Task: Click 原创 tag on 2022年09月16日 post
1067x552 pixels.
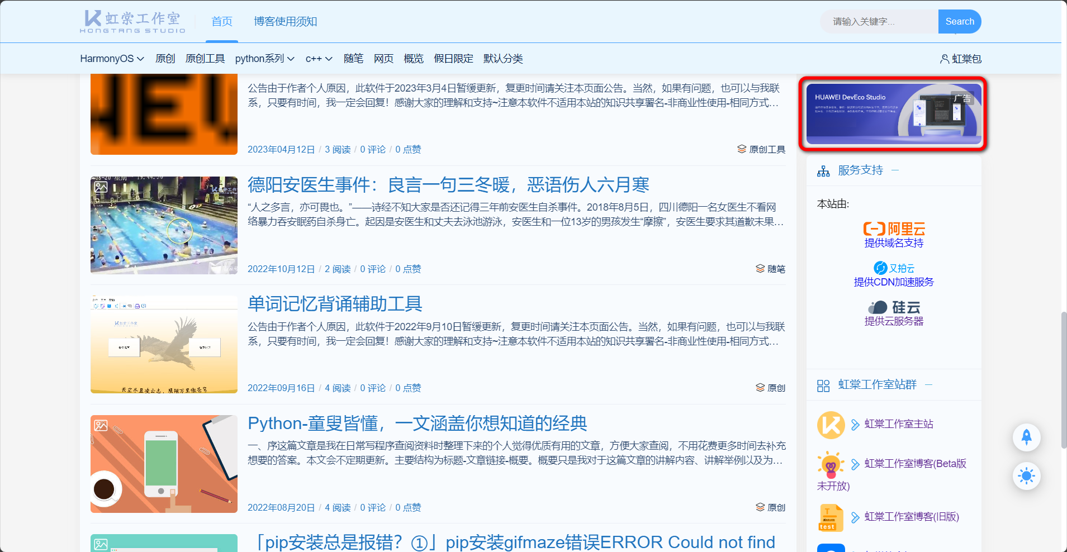Action: [776, 388]
